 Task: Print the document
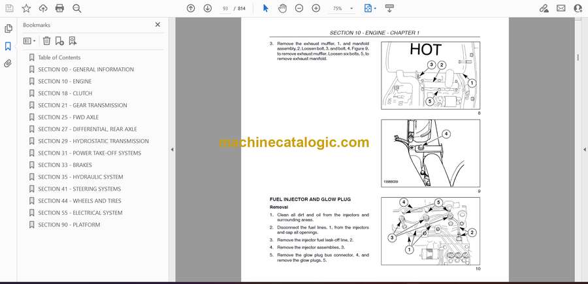coord(59,8)
